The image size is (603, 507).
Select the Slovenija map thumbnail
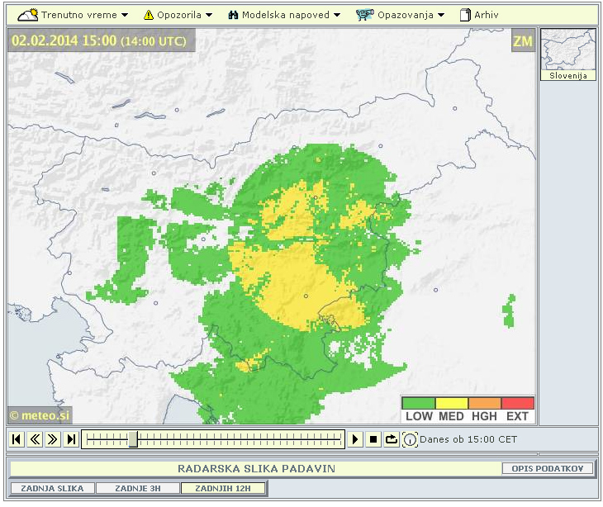[x=567, y=54]
